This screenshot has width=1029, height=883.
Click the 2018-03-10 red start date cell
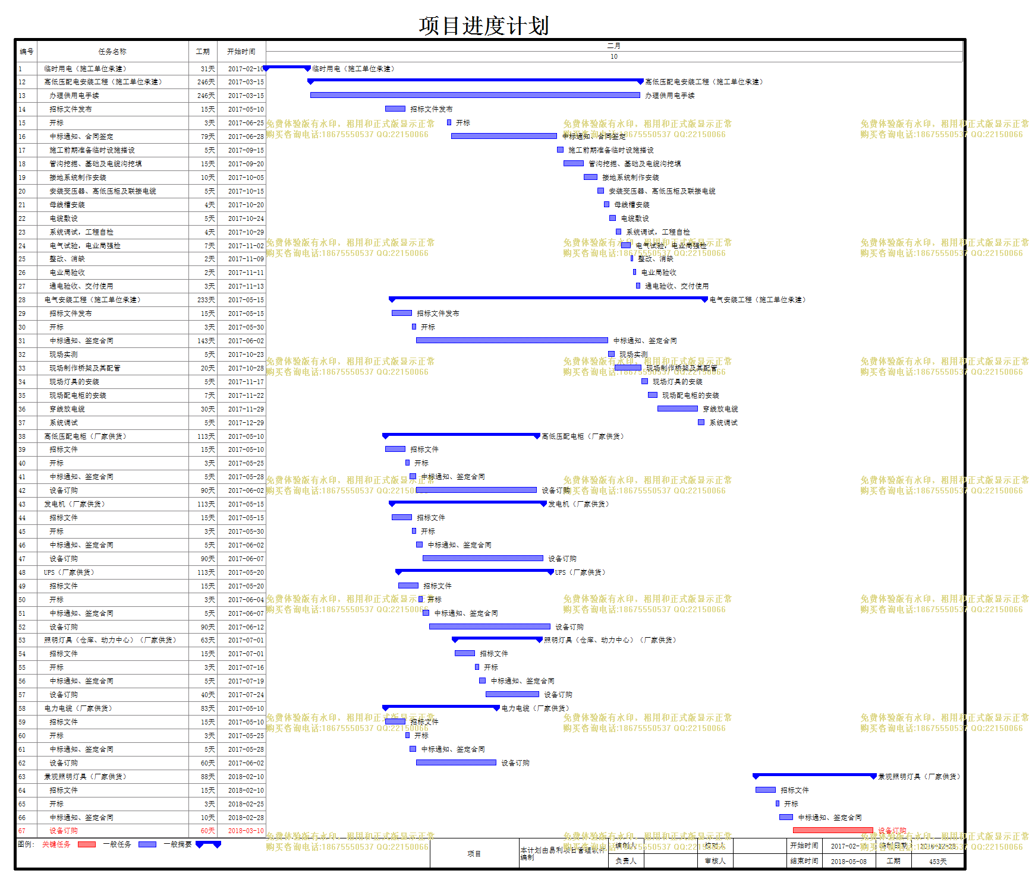(242, 831)
